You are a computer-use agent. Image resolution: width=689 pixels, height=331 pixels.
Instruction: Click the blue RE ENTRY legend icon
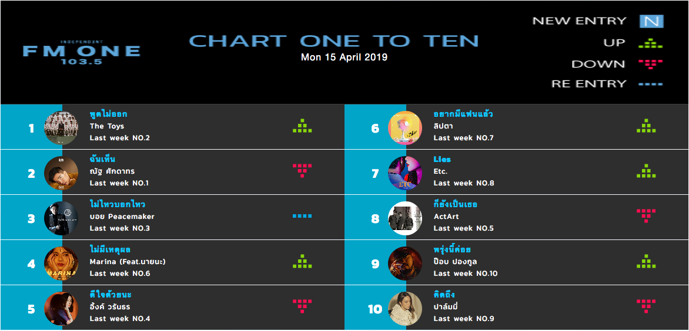point(650,84)
